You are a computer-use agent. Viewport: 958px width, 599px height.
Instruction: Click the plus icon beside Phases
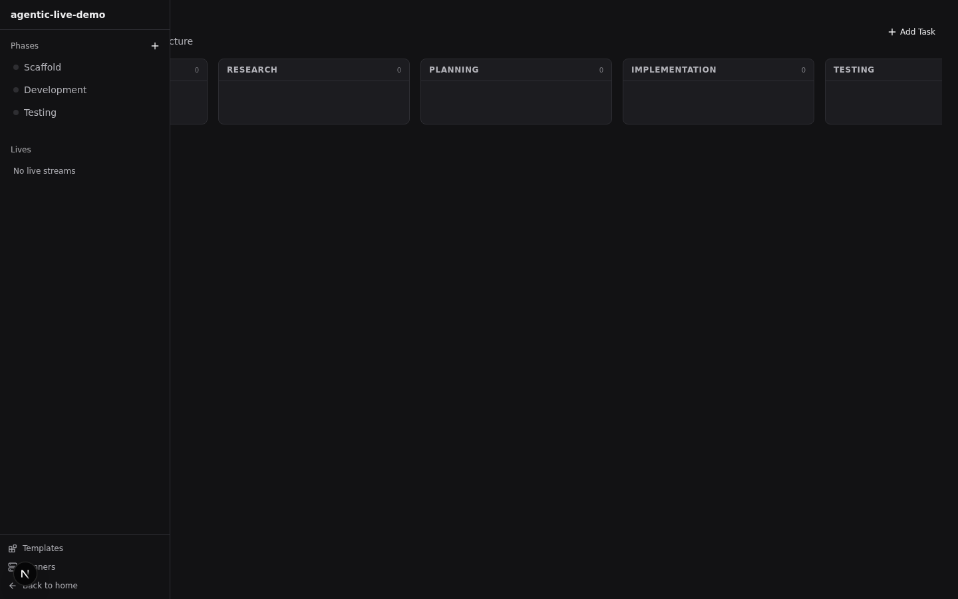(x=155, y=46)
